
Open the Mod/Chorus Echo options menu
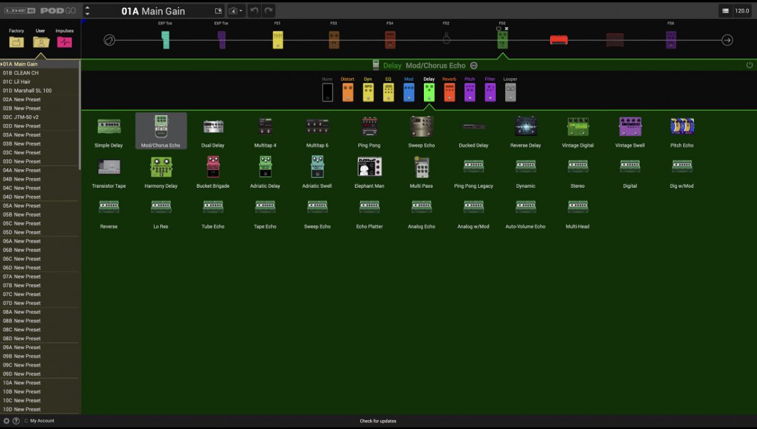474,66
